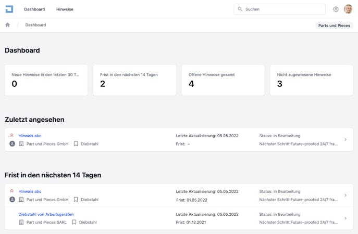
Task: Open Hinweis abc link under Zuletzt angesehen
Action: coord(30,136)
